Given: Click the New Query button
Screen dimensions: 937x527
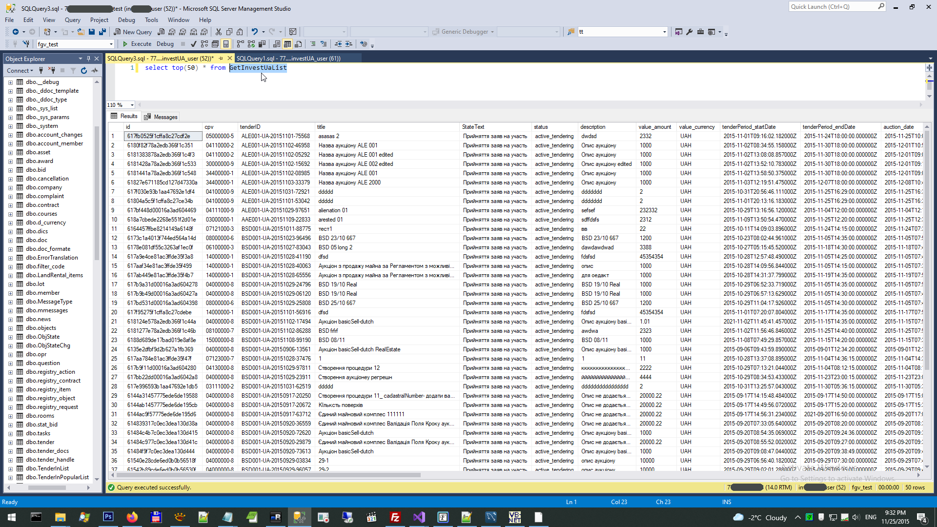Looking at the screenshot, I should pos(133,32).
